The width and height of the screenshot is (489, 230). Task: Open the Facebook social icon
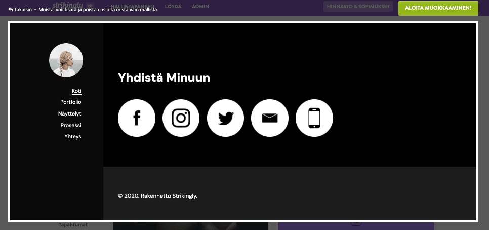137,118
